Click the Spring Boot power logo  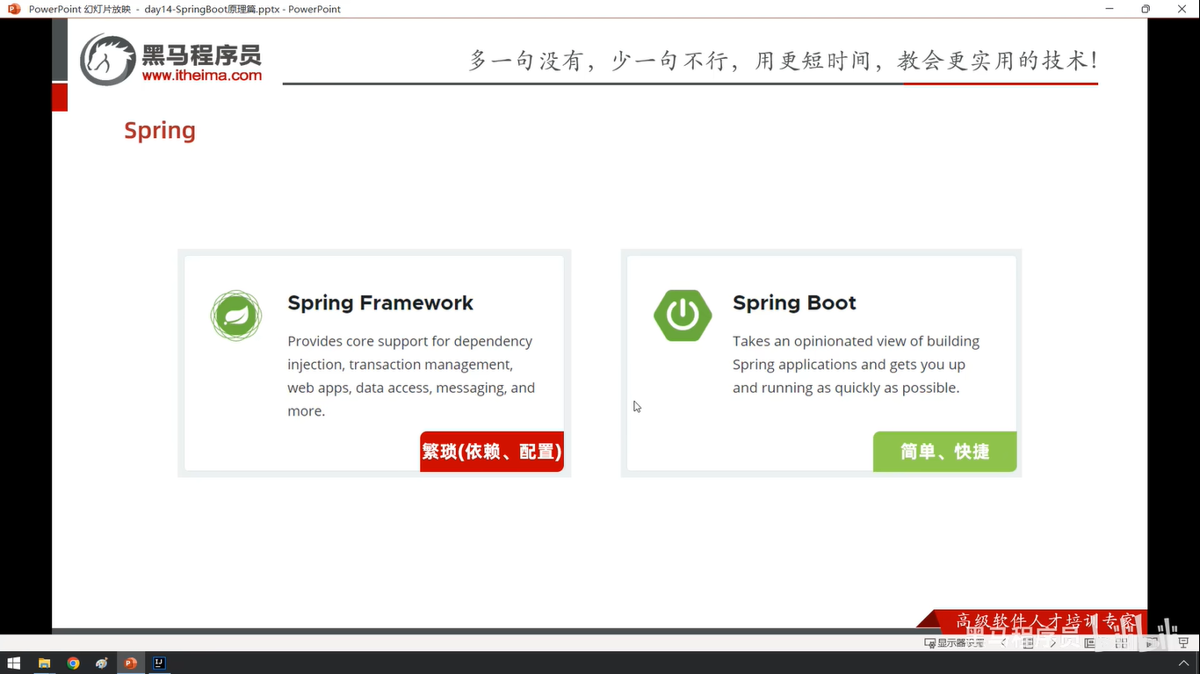(x=683, y=315)
